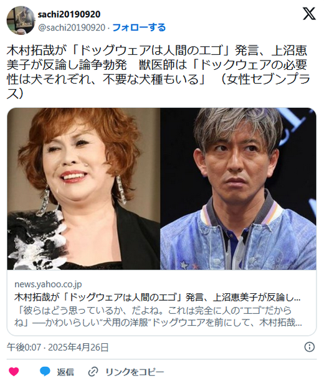Screen dimensions: 324x380
Task: Open the link card headline 木村拓哉が
Action: (x=157, y=298)
